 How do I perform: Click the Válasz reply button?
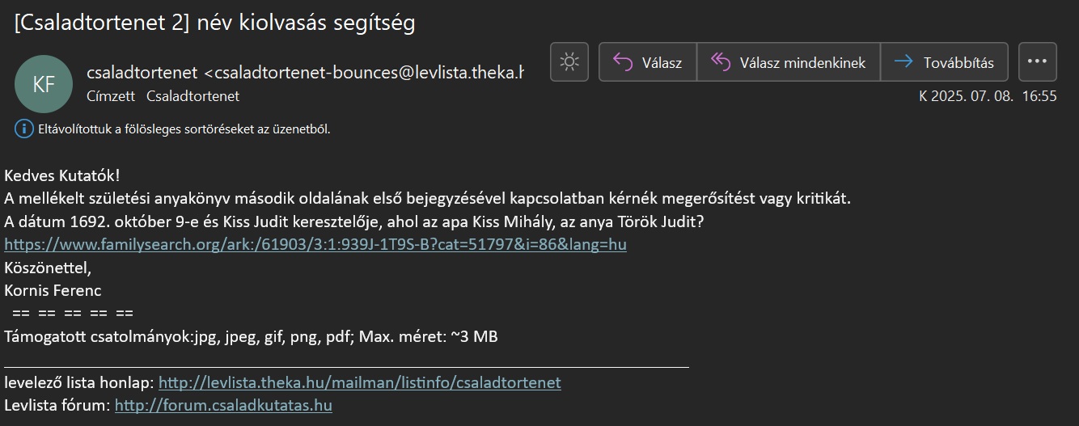point(647,62)
